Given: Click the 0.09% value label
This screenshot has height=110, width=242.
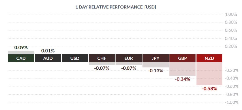Looking at the screenshot, I should 21,48.
